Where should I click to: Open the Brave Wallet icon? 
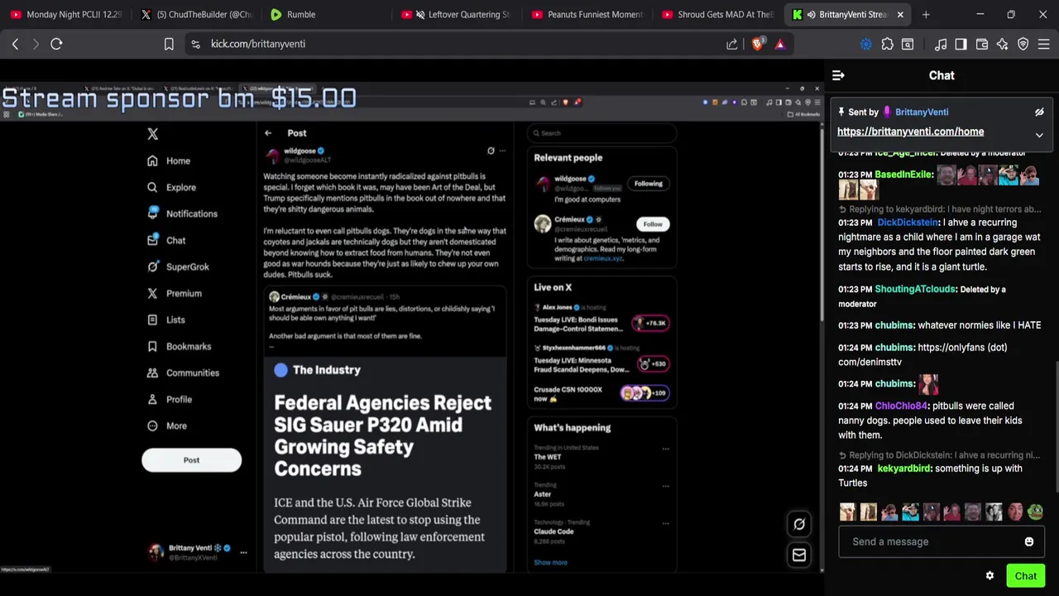point(982,44)
